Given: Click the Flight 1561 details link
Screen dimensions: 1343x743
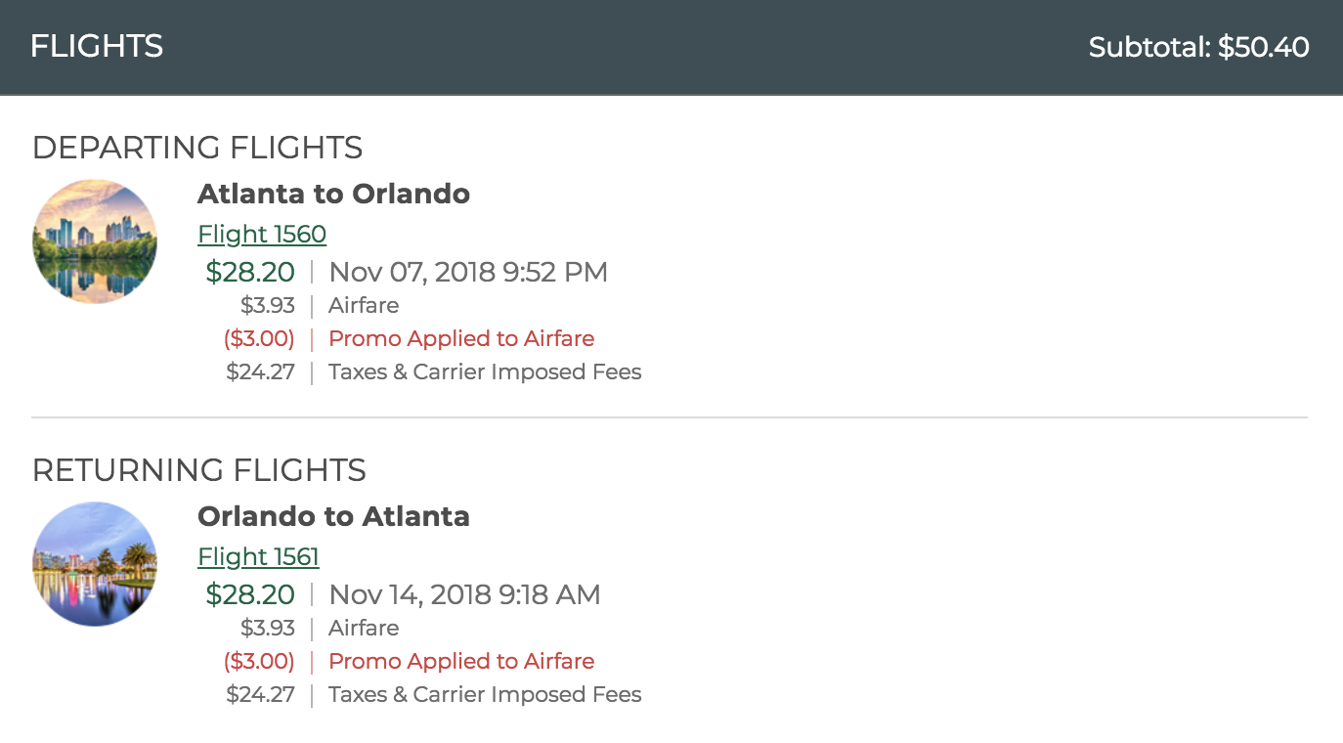Looking at the screenshot, I should (x=258, y=556).
